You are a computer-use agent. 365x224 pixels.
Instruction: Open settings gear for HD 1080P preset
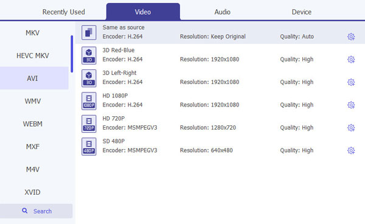[x=351, y=105]
